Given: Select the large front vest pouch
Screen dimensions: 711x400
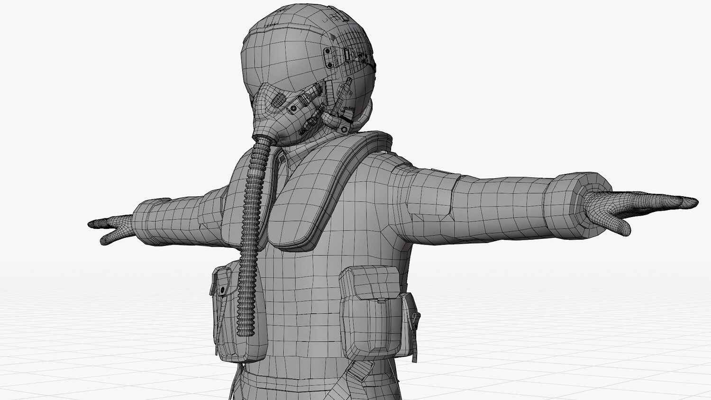Looking at the screenshot, I should (373, 314).
